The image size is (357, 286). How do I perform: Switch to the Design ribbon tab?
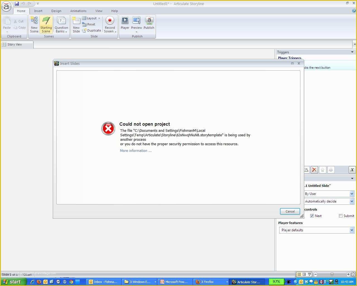pyautogui.click(x=56, y=11)
